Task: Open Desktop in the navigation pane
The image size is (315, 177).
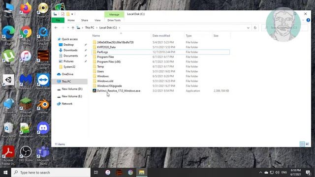Action: pos(68,45)
